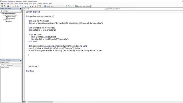Open the Run menu
Screen dimensions: 183x103
pyautogui.click(x=31, y=4)
